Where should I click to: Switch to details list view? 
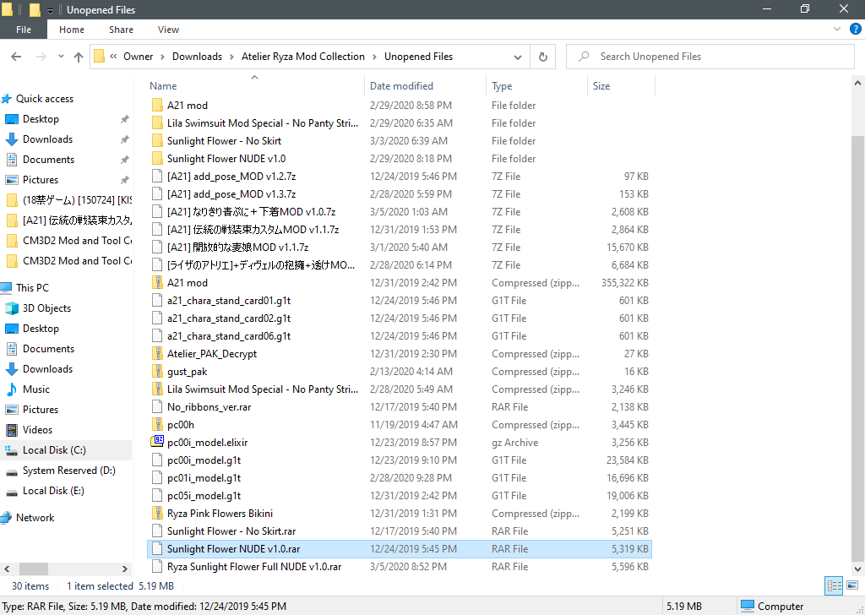[834, 585]
